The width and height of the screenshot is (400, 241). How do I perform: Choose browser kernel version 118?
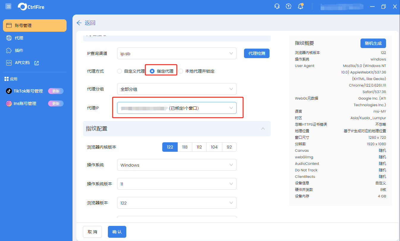[x=185, y=147]
